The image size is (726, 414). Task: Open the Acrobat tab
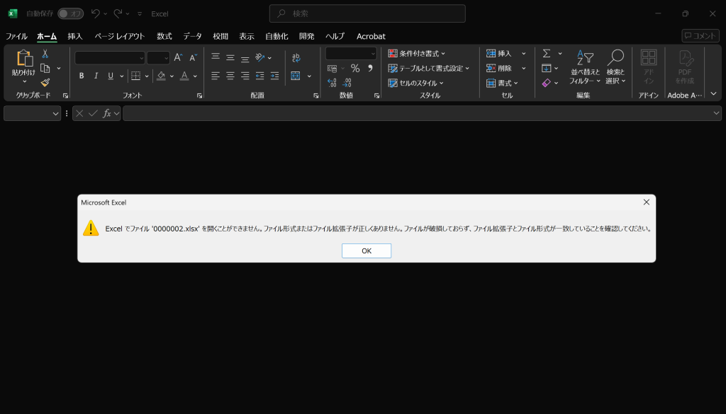pos(371,36)
